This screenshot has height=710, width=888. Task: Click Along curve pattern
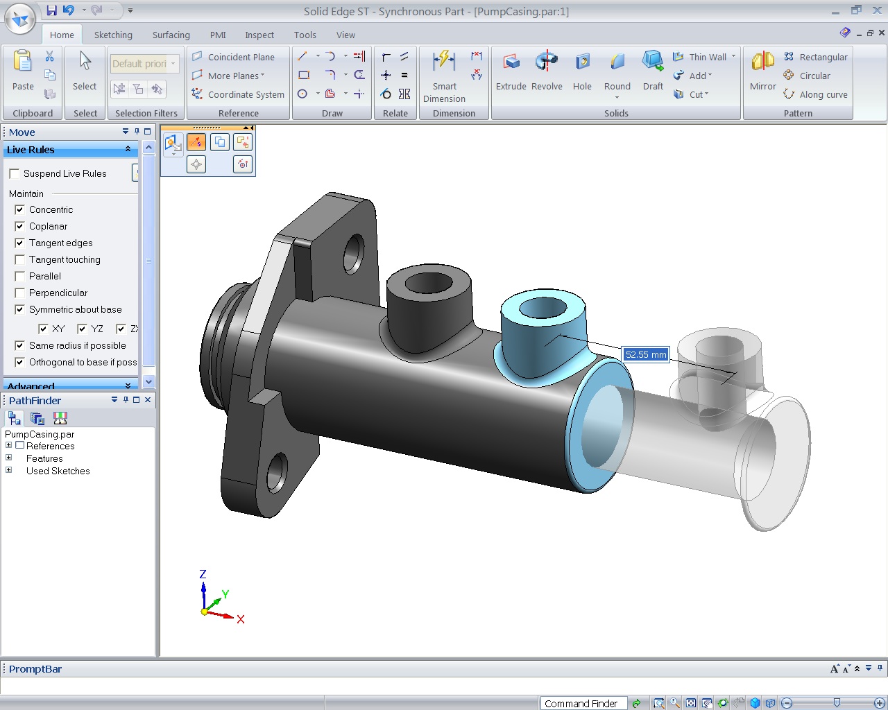click(x=815, y=94)
